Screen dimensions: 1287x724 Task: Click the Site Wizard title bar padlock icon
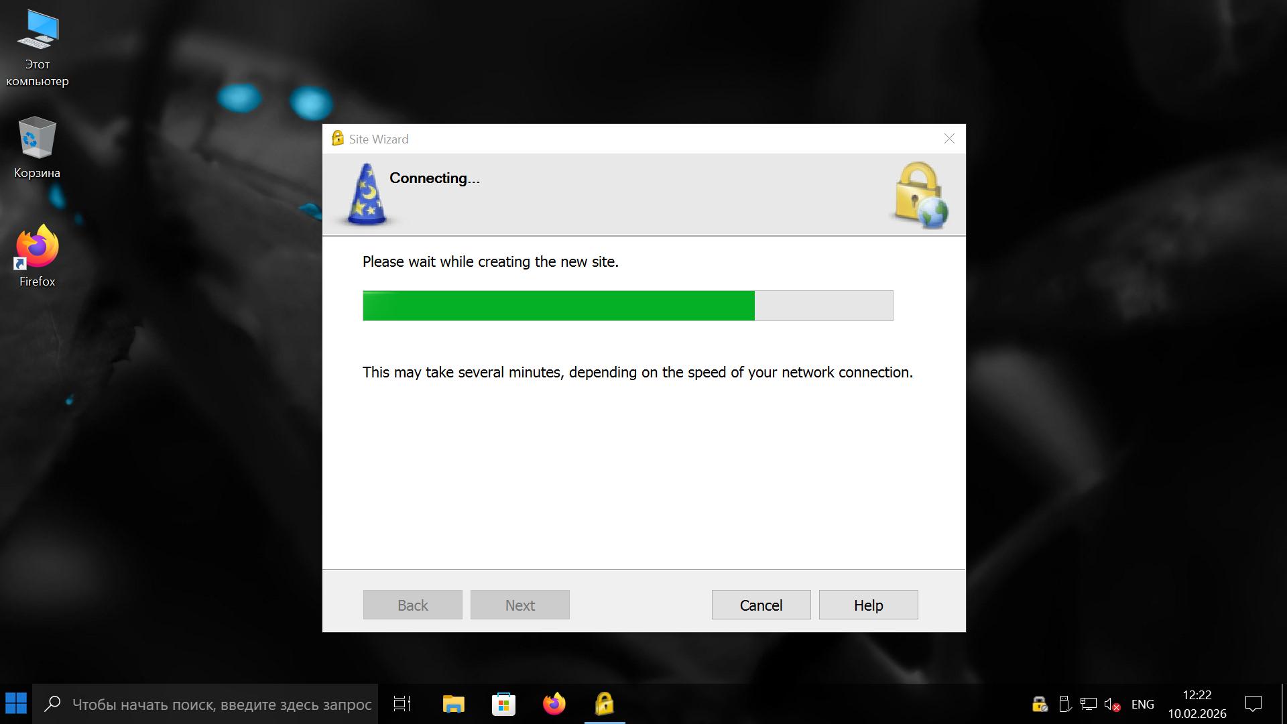coord(337,139)
